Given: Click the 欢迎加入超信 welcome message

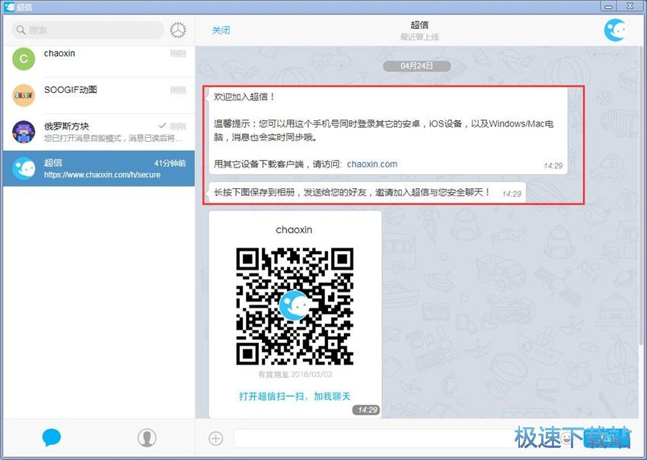Looking at the screenshot, I should tap(388, 130).
